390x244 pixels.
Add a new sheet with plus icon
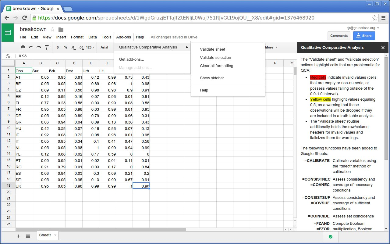click(x=19, y=236)
